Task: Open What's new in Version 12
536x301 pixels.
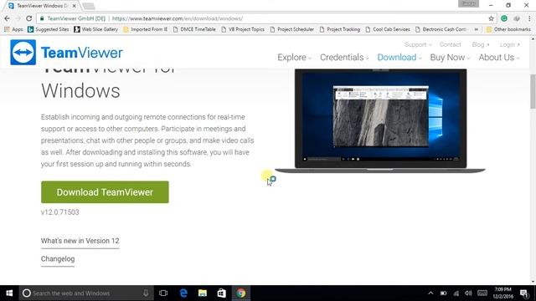Action: pyautogui.click(x=80, y=241)
